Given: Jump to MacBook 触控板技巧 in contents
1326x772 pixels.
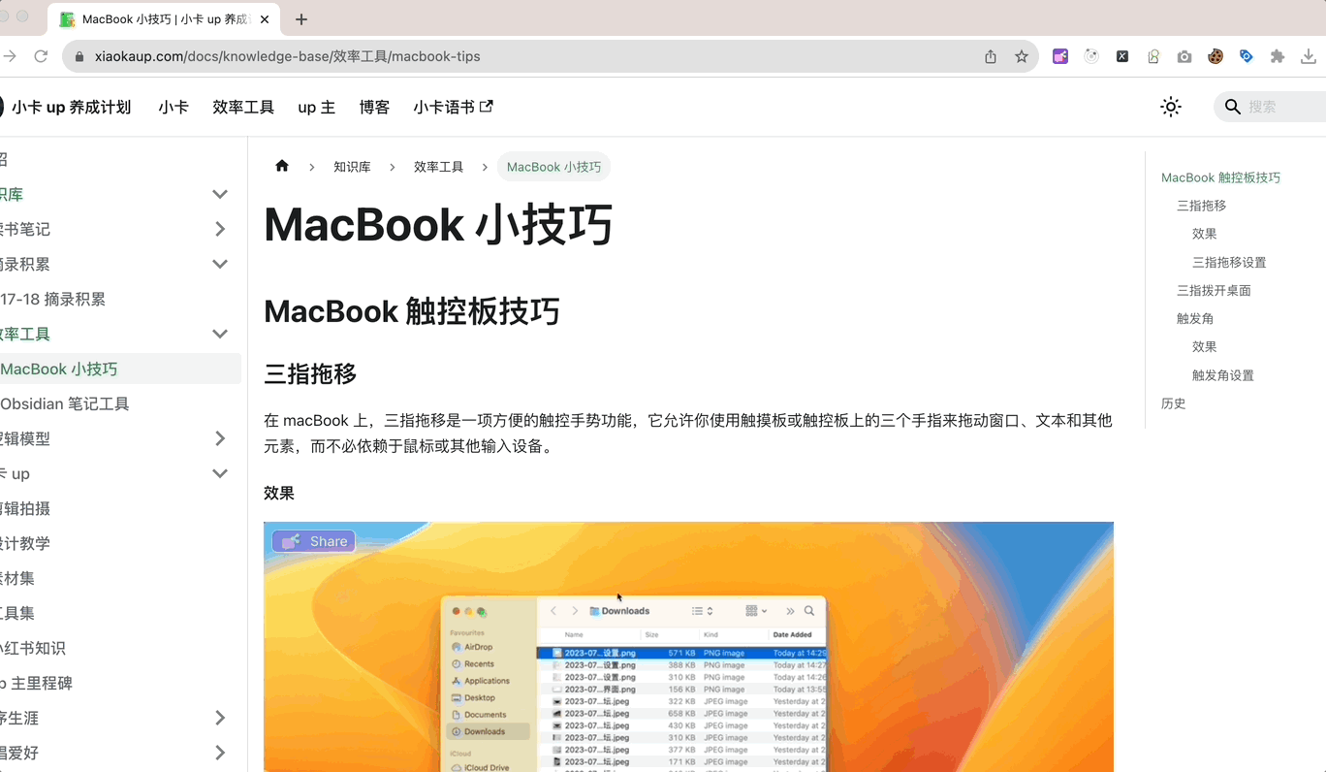Looking at the screenshot, I should pos(1220,177).
